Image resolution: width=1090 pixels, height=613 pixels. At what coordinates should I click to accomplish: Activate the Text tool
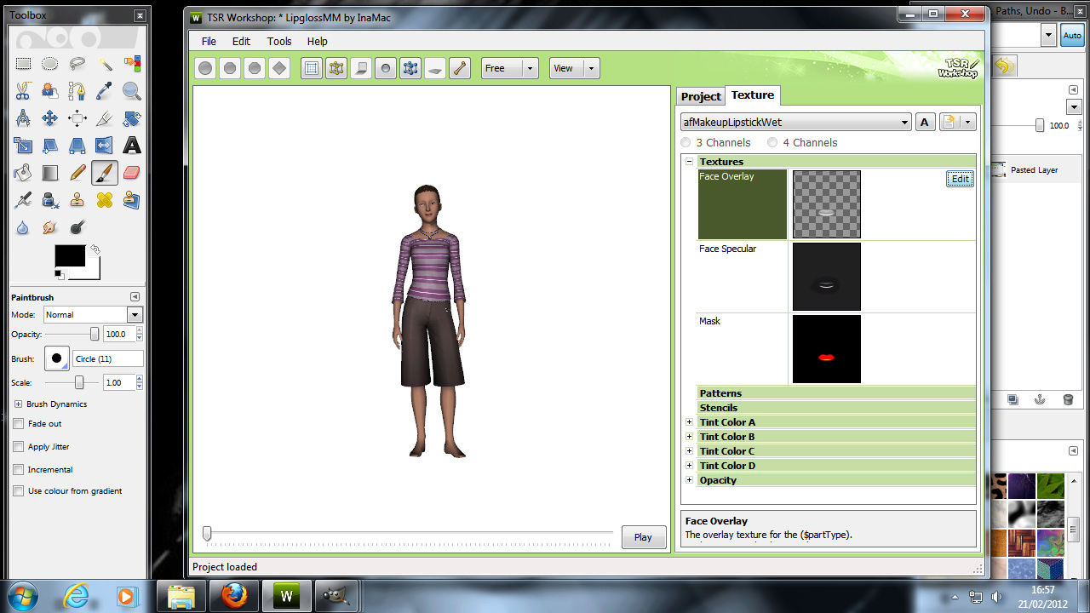[132, 146]
